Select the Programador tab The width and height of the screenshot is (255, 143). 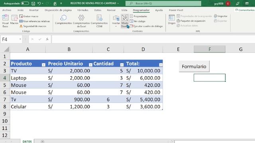coord(141,10)
